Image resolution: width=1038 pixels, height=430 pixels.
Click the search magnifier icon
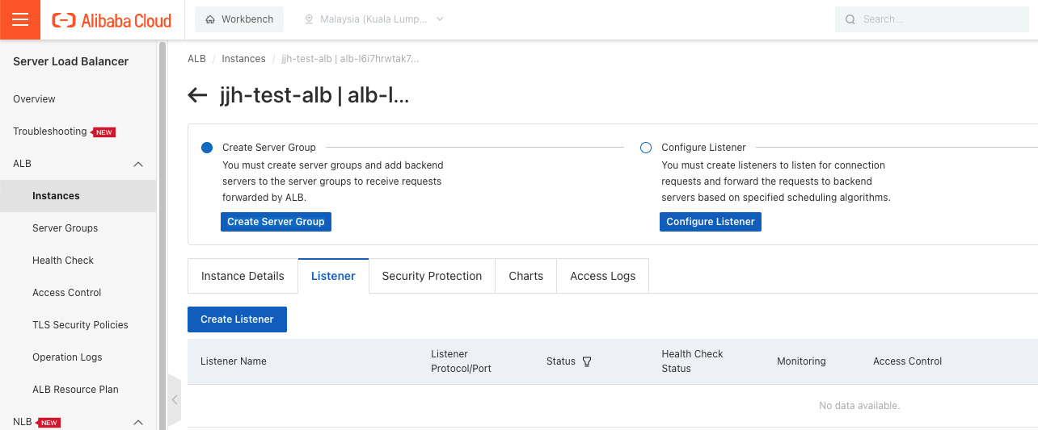click(850, 19)
